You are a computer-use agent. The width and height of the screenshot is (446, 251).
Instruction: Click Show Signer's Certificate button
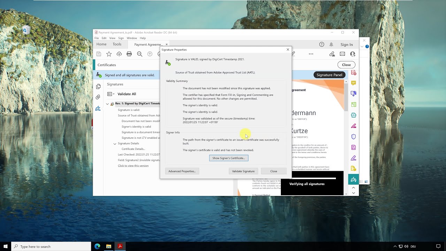(229, 158)
